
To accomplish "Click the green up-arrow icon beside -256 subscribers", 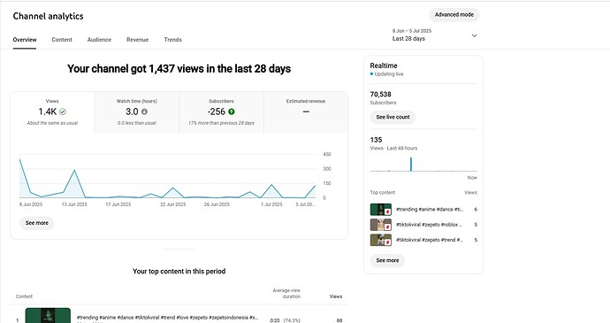I will coord(232,112).
